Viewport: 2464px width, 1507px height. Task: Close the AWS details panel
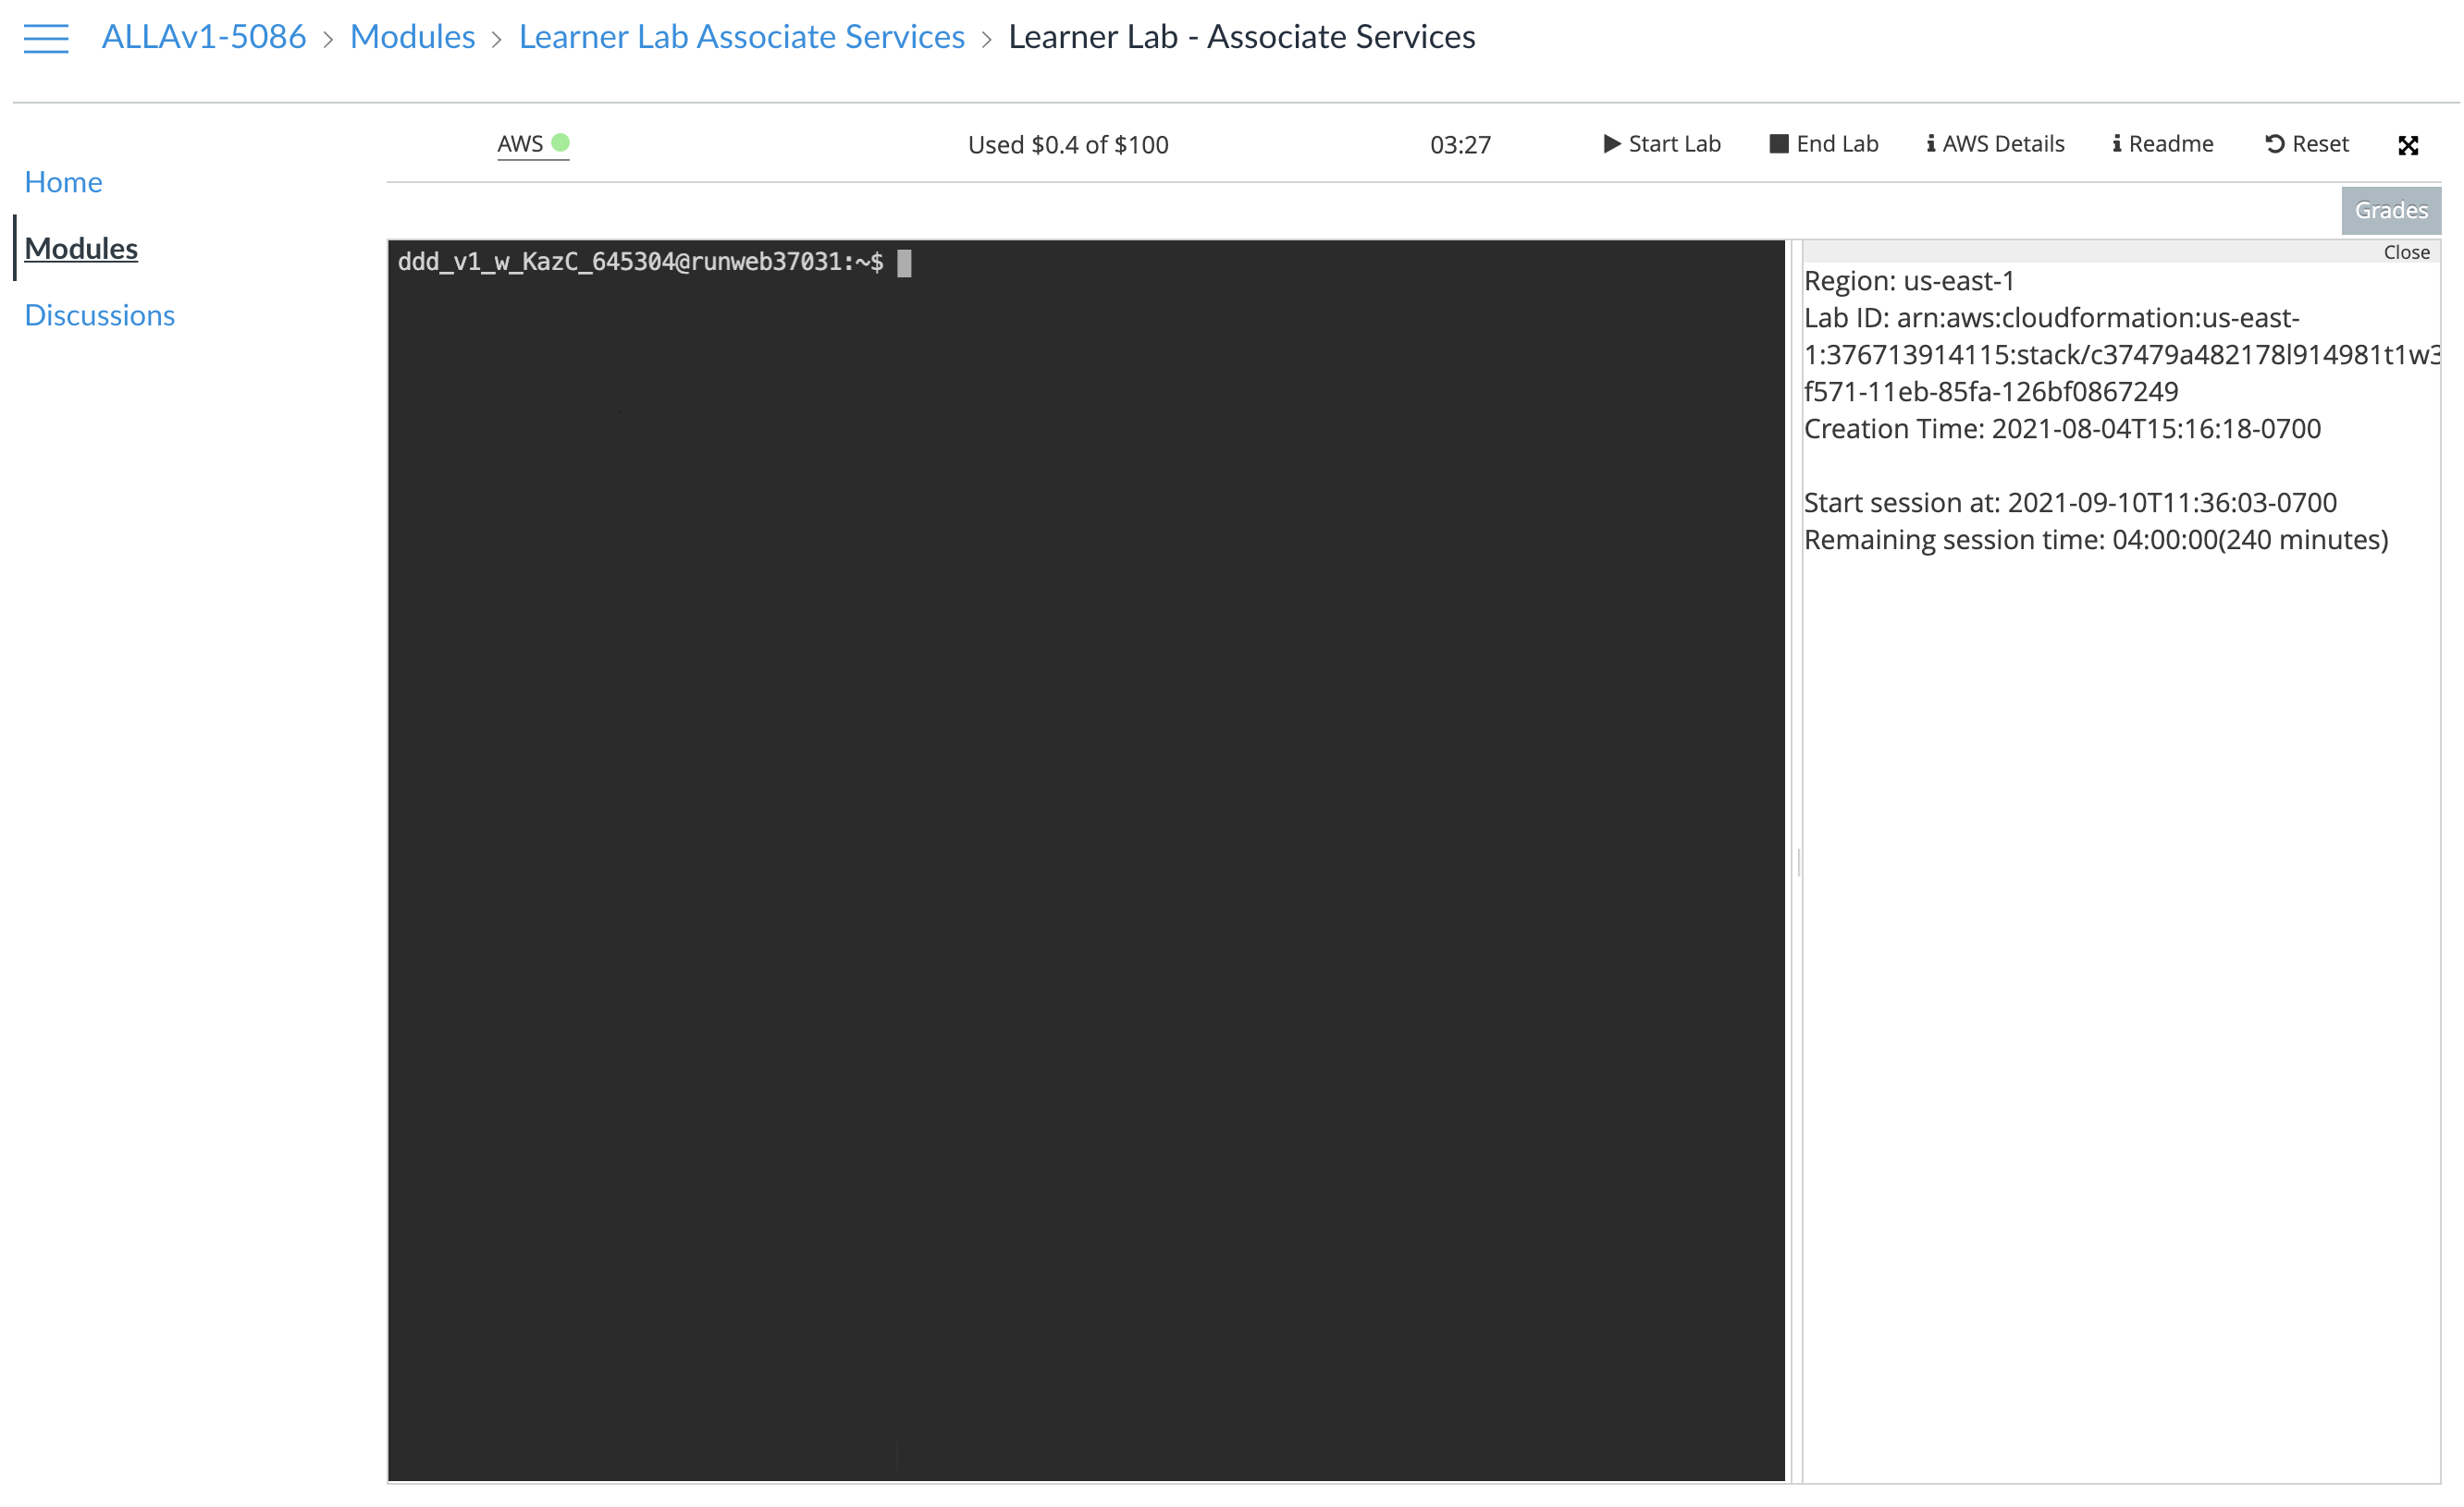point(2405,252)
